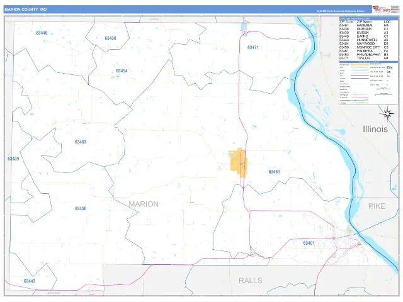Click the 'MARION COUNTY, MO' title text
This screenshot has width=403, height=302.
pos(26,9)
